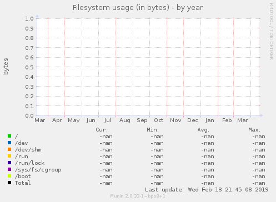Click the Jan x-axis label
The height and width of the screenshot is (202, 276).
[209, 120]
